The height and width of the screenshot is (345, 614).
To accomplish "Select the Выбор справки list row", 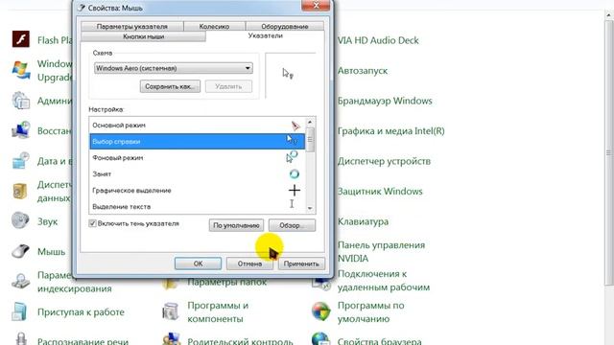I will [197, 142].
